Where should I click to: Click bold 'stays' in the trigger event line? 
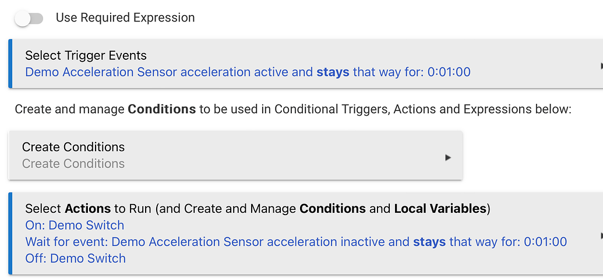(333, 73)
